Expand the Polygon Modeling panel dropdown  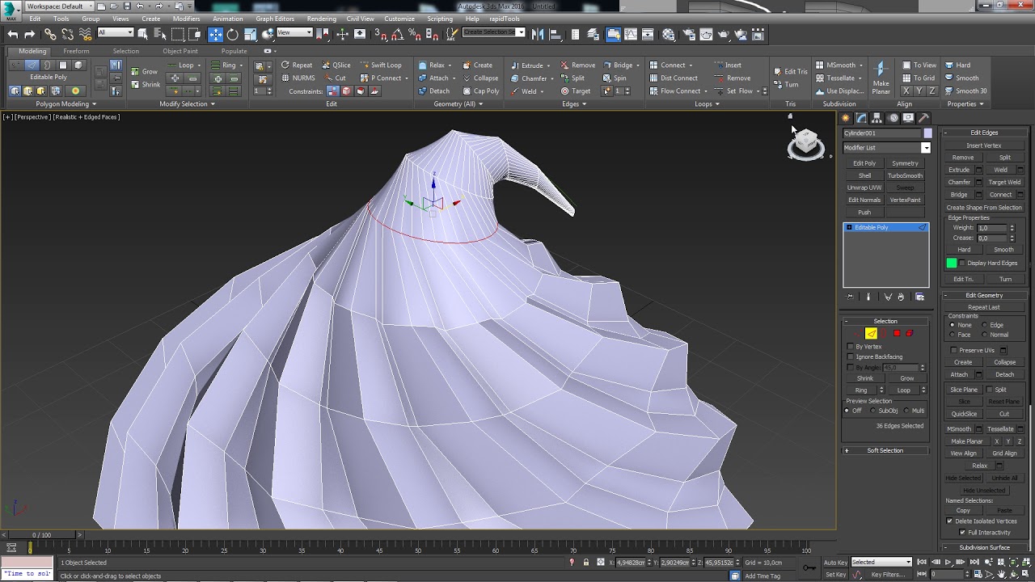pos(65,103)
